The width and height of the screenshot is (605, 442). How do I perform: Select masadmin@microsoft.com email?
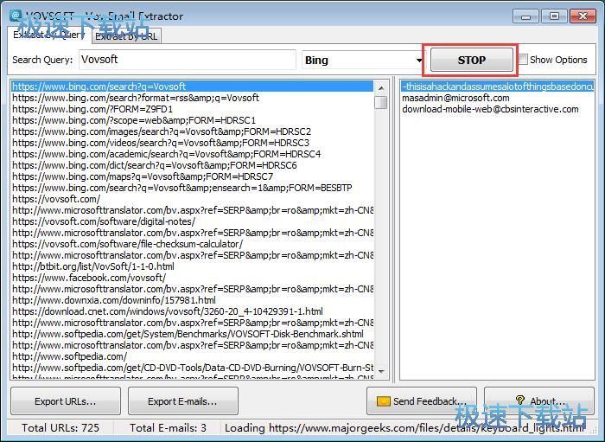497,98
